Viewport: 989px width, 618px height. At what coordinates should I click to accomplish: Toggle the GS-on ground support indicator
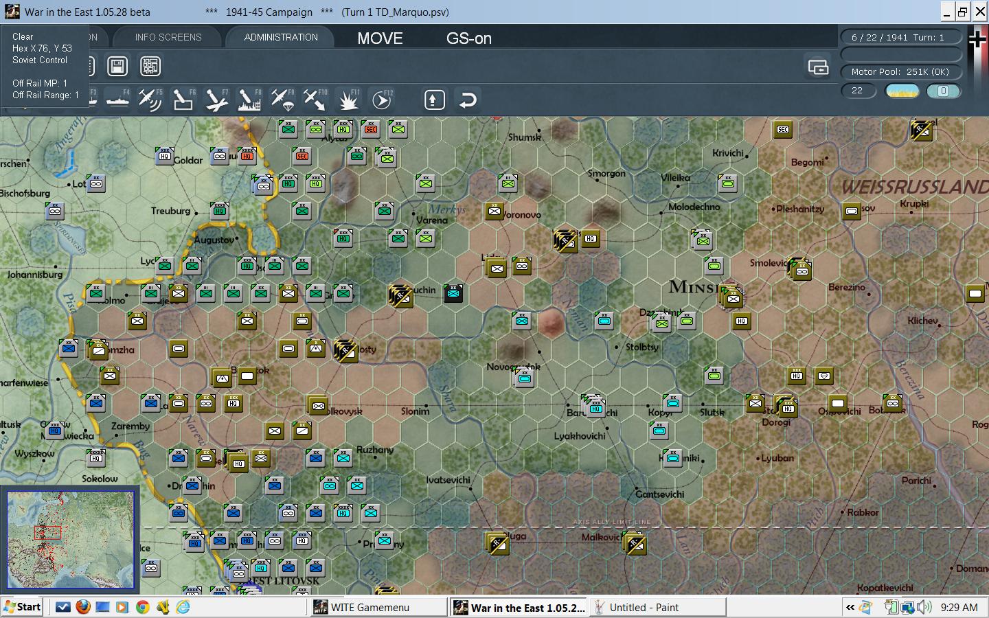point(469,38)
